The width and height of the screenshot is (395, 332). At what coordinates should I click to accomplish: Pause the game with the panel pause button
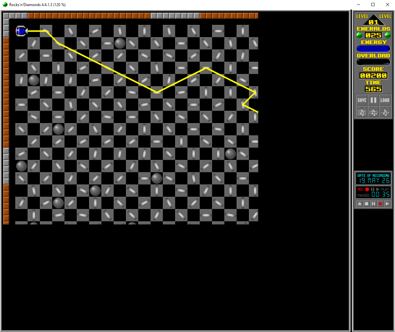(373, 100)
